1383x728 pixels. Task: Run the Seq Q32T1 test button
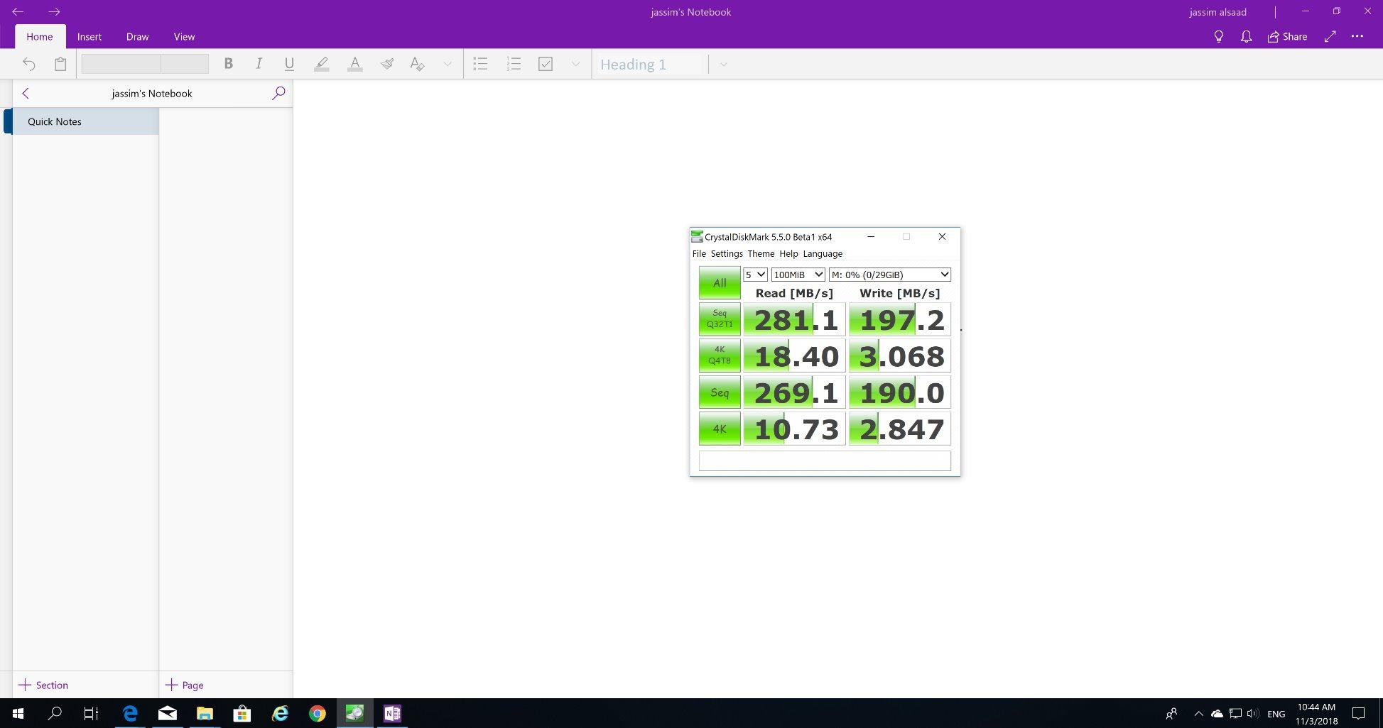719,319
